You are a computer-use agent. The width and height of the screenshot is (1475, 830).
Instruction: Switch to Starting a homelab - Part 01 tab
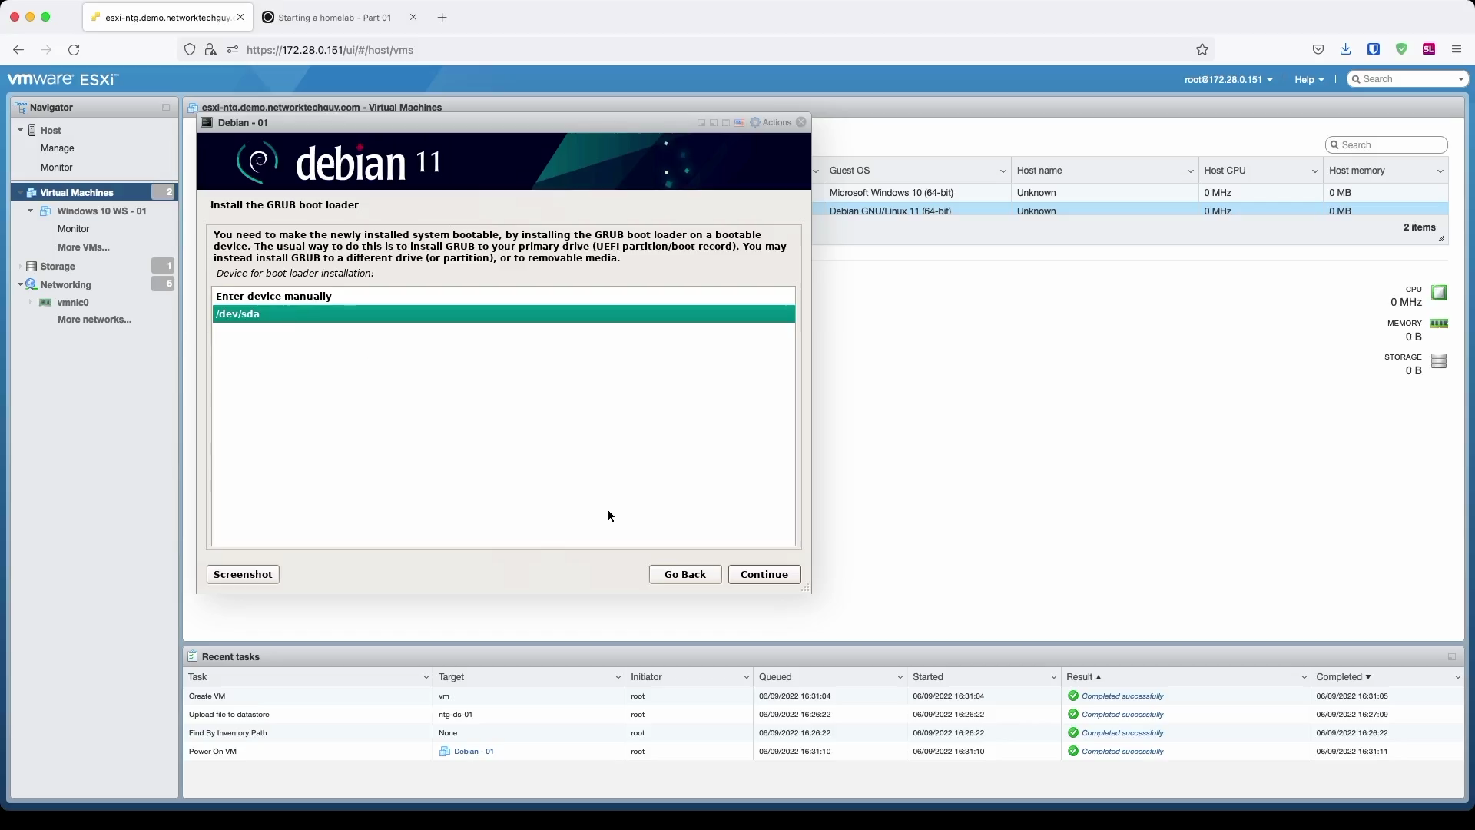click(x=335, y=18)
